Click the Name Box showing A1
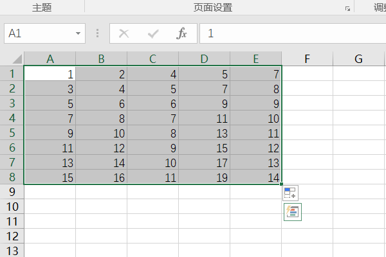386x257 pixels. 37,34
